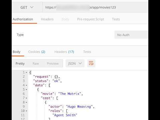Viewport: 160px width, 120px height.
Task: Collapse the object at line 8
Action: [x=26, y=102]
